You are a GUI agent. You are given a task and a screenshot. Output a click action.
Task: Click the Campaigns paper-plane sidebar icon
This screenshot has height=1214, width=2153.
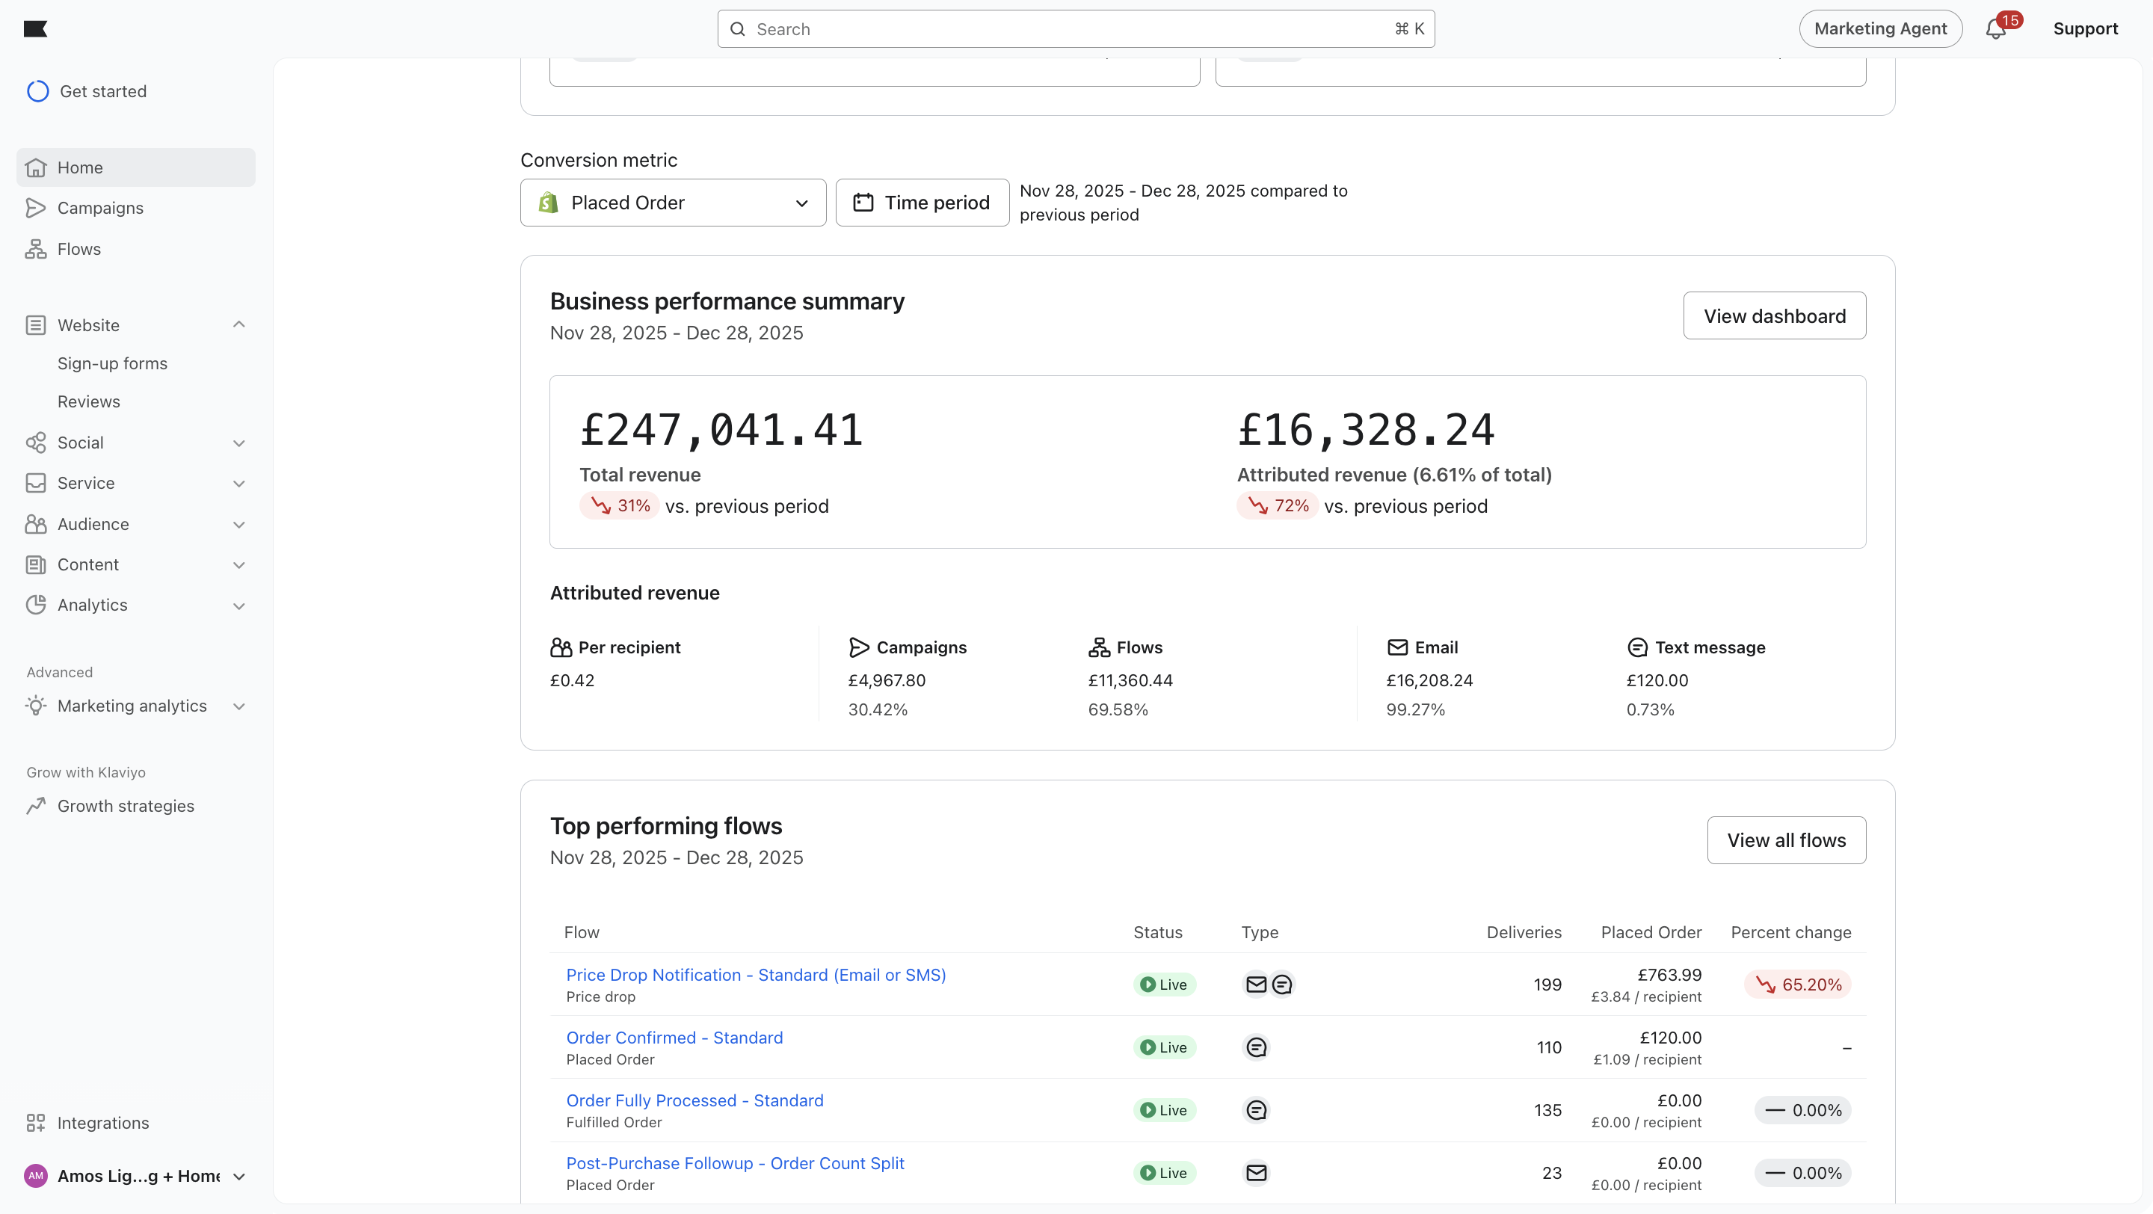35,208
